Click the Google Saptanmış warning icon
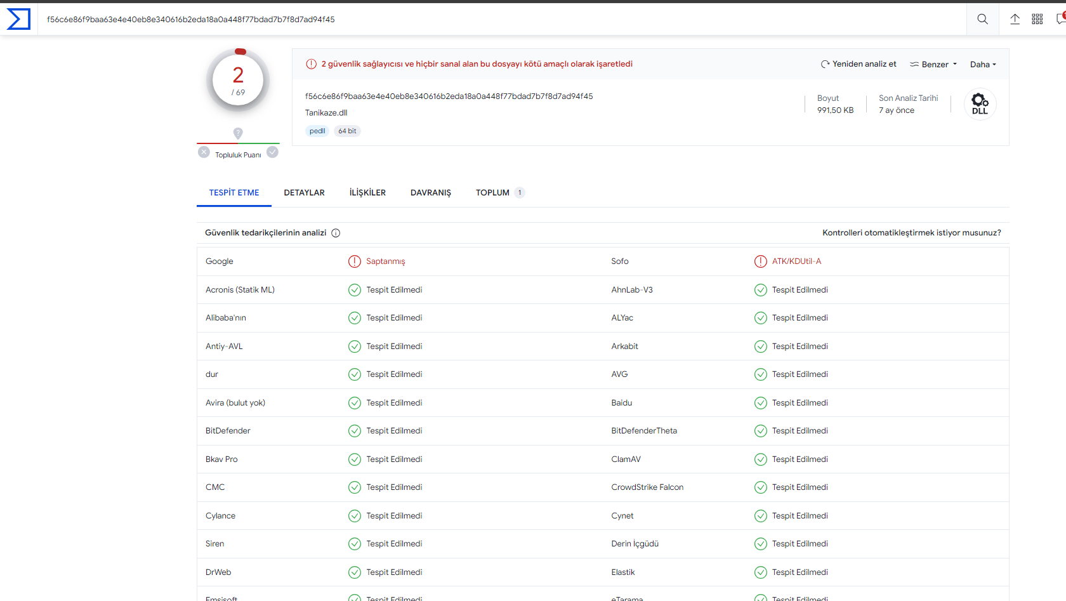 point(355,261)
